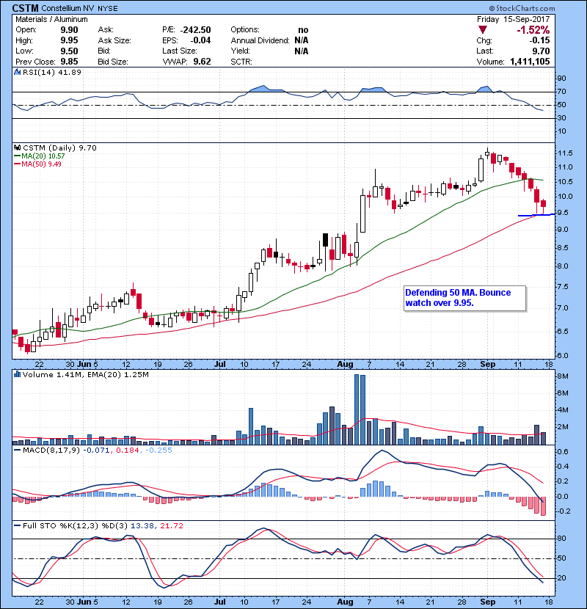Click the red down-triangle next to -1.52%
The height and width of the screenshot is (609, 587).
point(483,30)
